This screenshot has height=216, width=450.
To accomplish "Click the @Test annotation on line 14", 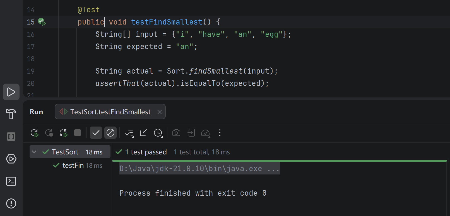I will [88, 10].
